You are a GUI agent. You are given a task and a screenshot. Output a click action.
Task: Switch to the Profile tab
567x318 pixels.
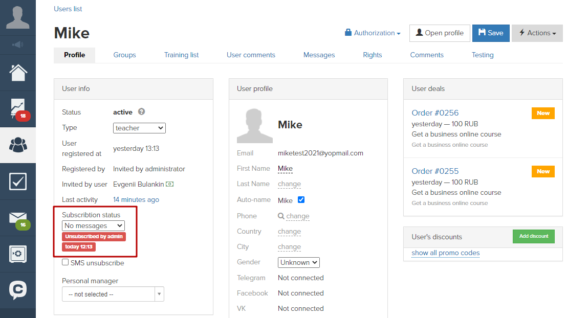75,55
